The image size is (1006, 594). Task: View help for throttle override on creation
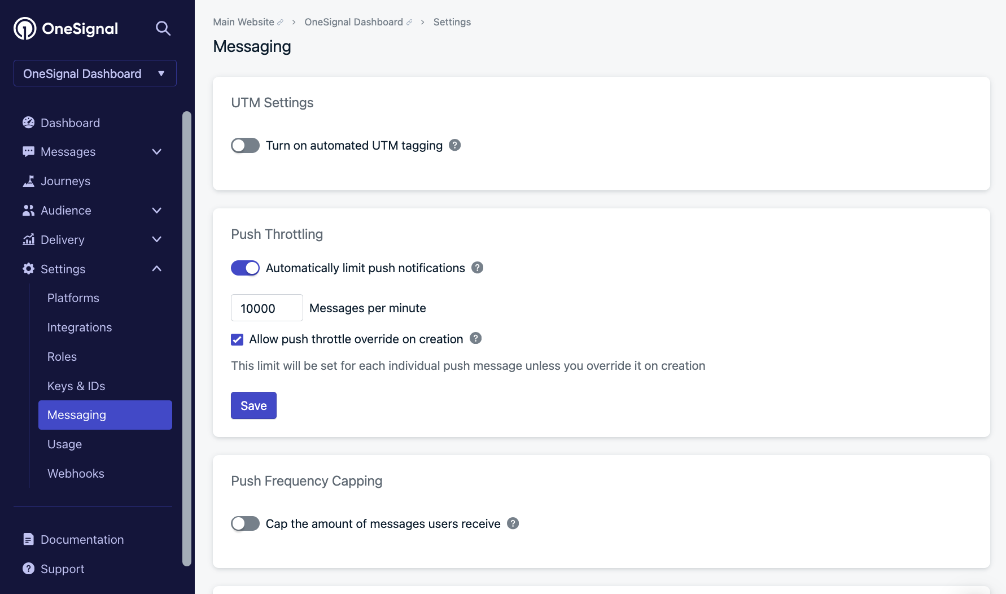click(x=476, y=338)
